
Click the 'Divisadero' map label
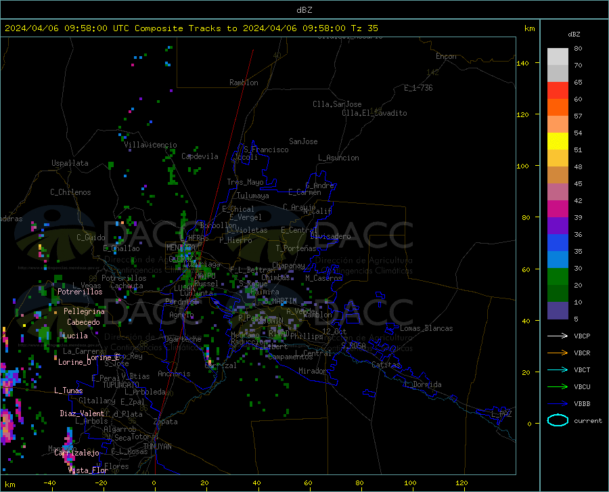[330, 236]
